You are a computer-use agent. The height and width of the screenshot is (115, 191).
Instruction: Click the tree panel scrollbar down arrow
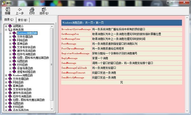tap(52, 109)
